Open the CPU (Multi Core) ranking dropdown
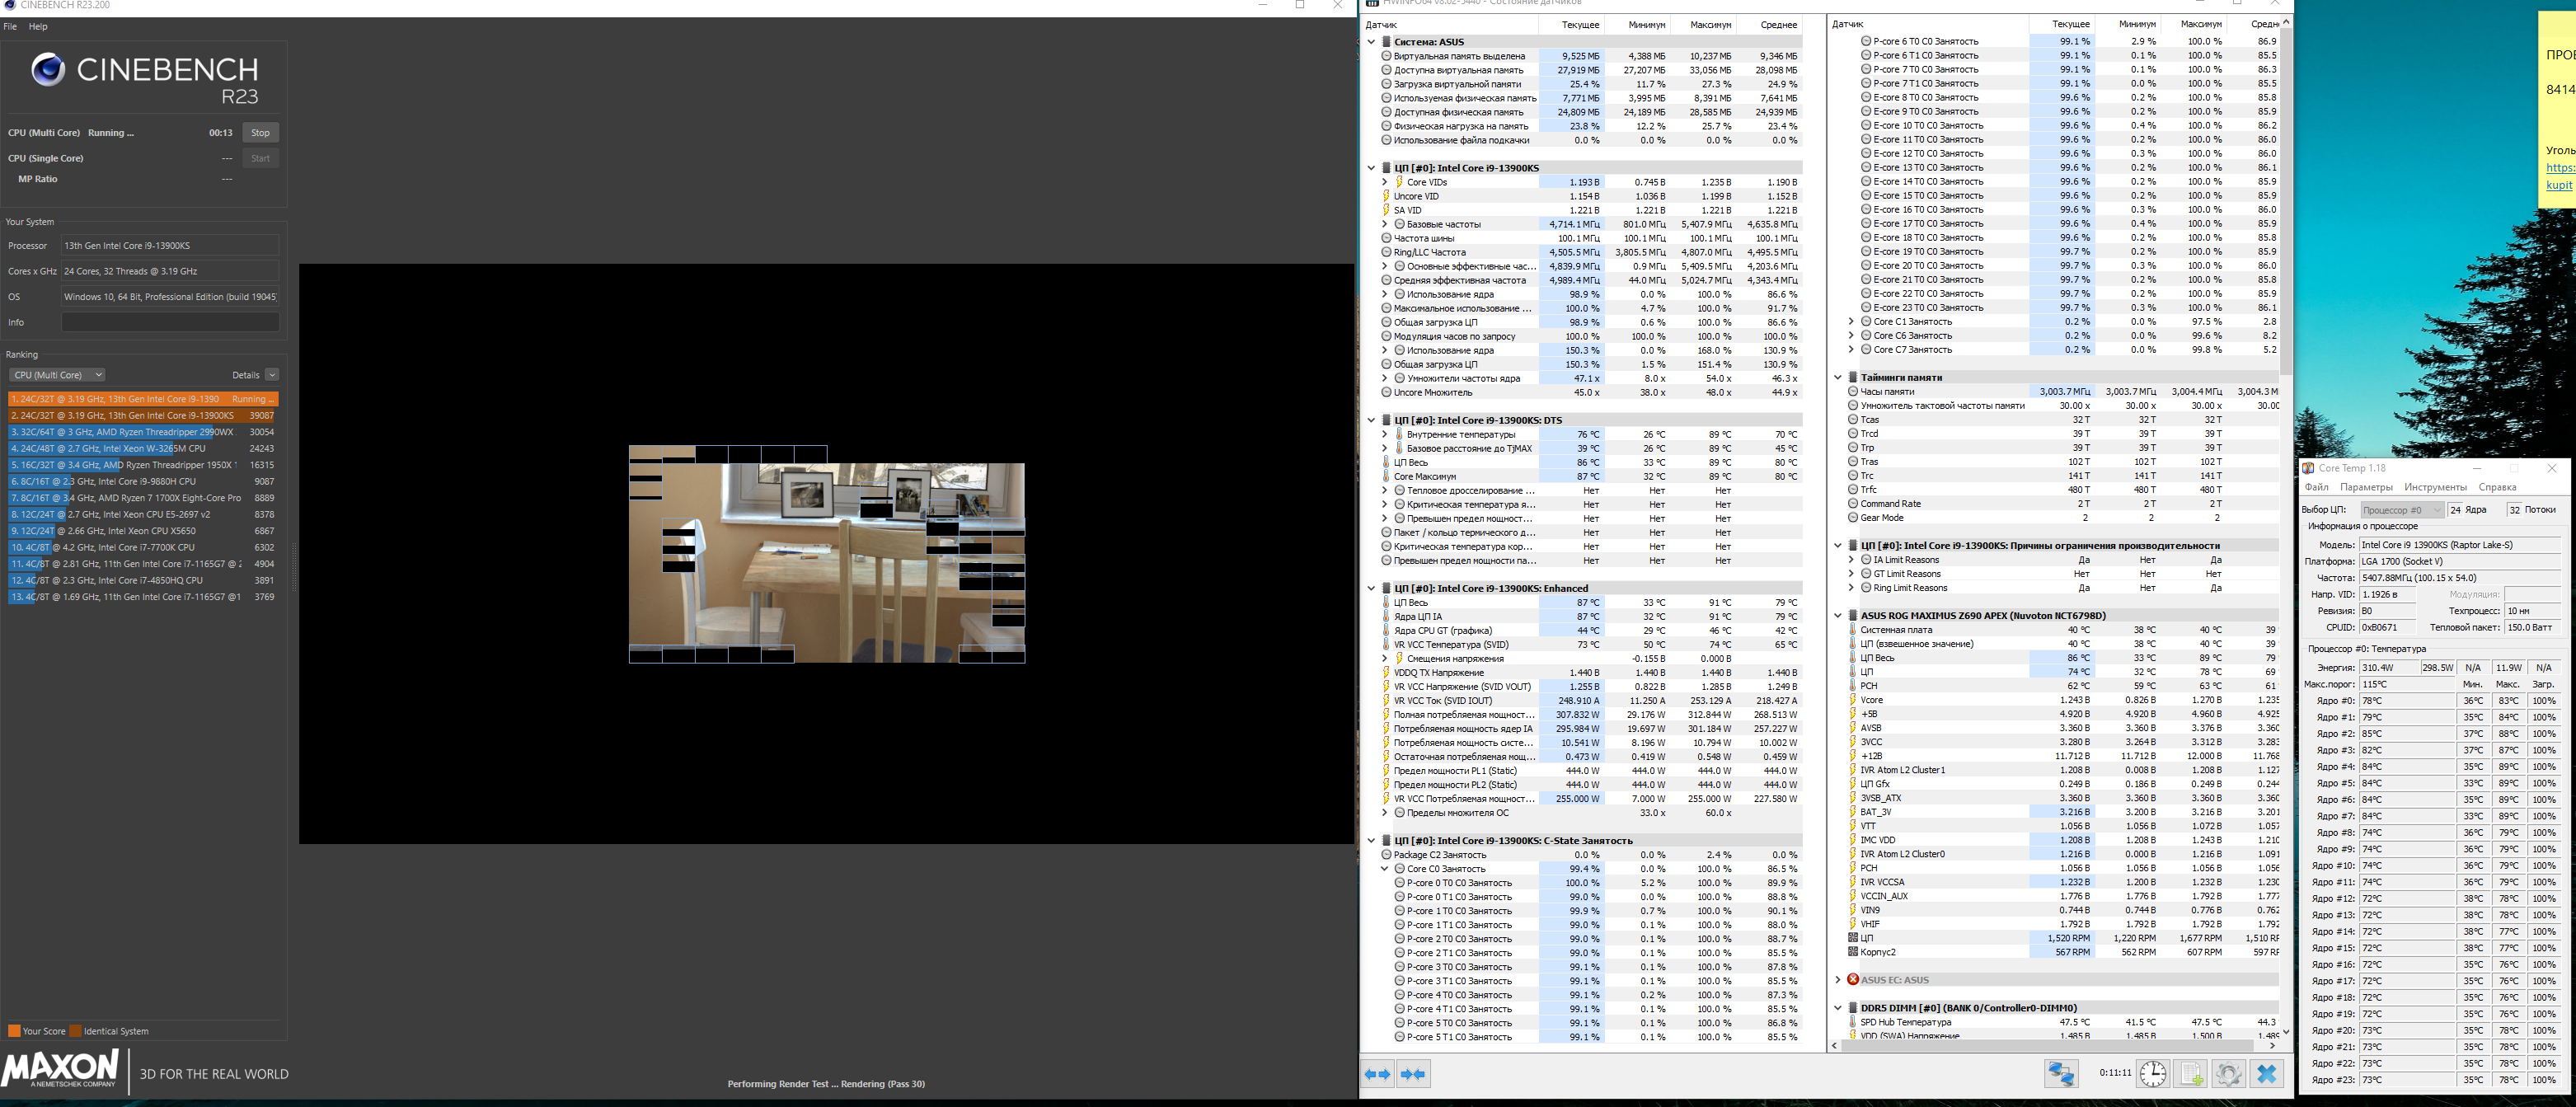Screen dimensions: 2576x1107 tap(57, 375)
